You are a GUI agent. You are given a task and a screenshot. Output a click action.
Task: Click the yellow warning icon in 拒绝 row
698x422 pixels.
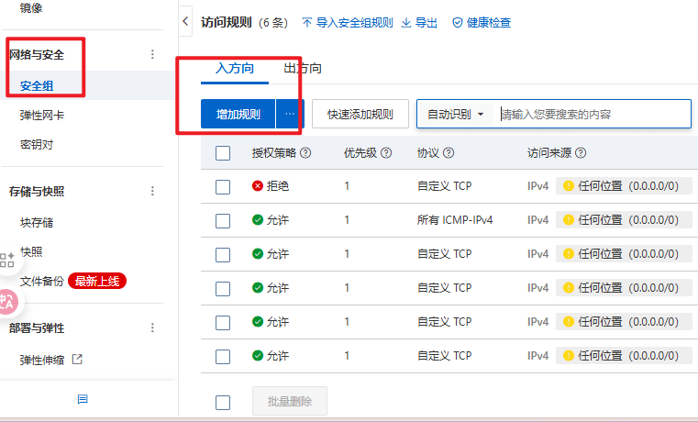point(569,185)
